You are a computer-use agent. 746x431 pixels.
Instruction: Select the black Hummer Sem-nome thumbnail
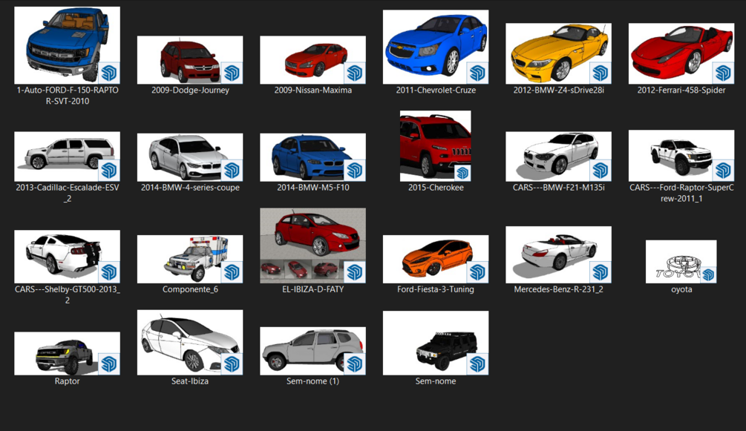click(435, 343)
